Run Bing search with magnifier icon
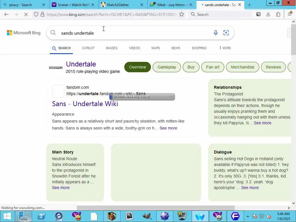Image resolution: width=296 pixels, height=222 pixels. (x=53, y=33)
